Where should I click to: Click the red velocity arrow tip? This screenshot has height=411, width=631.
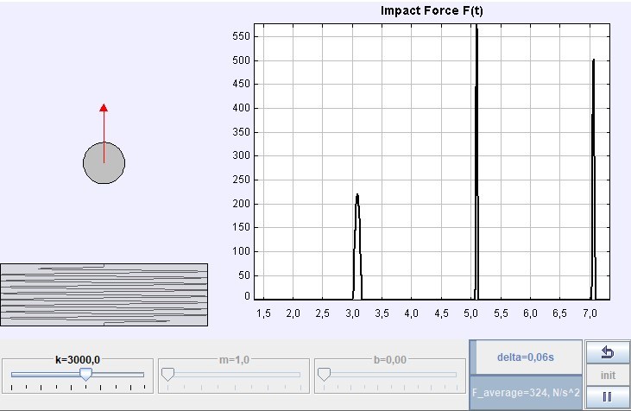coord(104,108)
